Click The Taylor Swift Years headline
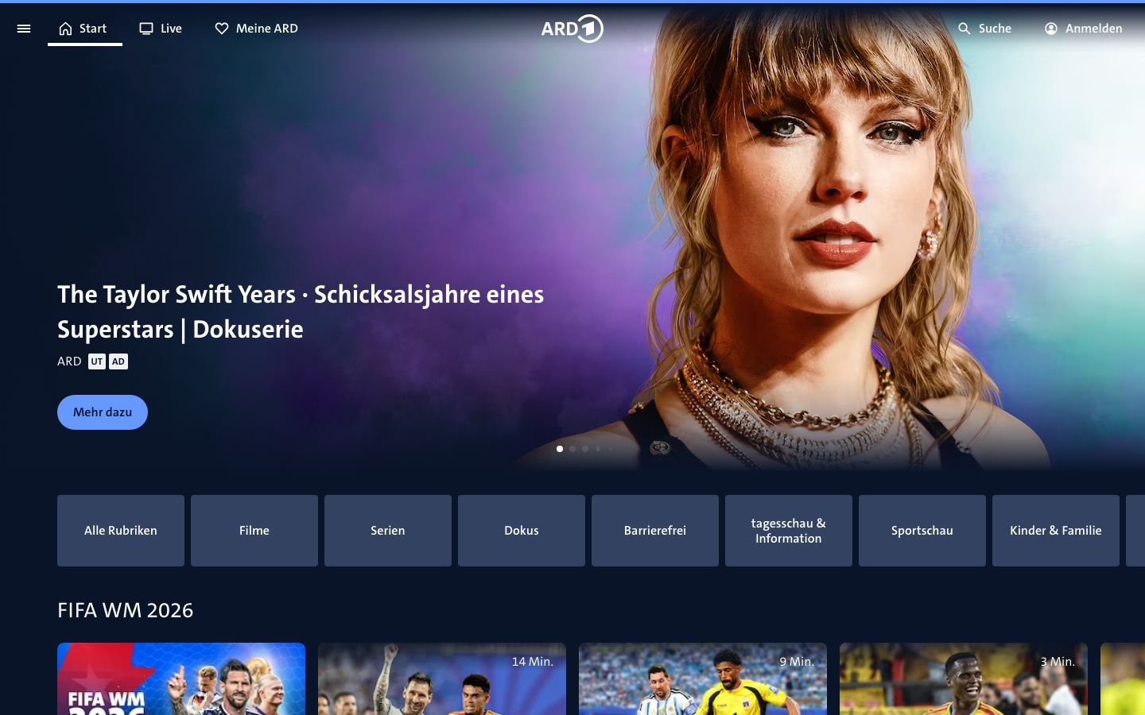Image resolution: width=1145 pixels, height=715 pixels. click(301, 311)
